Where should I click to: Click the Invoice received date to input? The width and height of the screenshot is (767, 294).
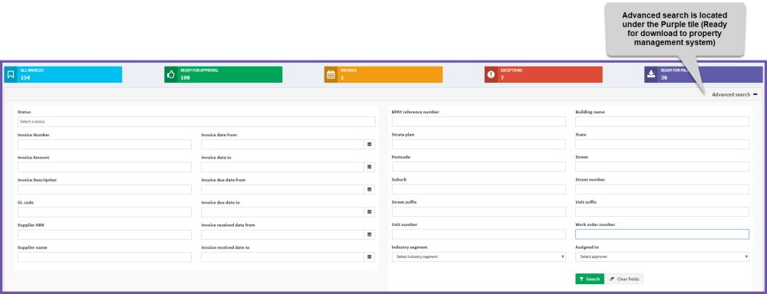pos(283,257)
